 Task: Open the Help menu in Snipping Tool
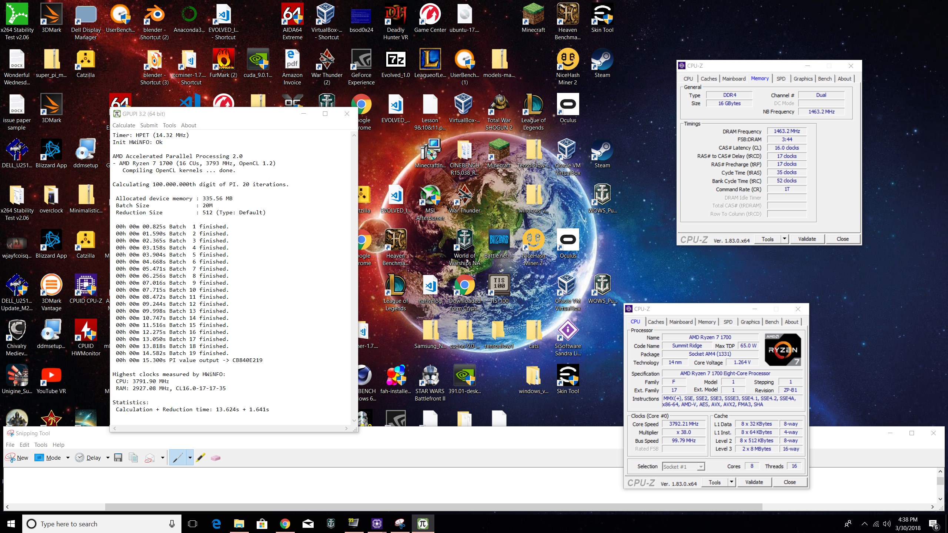click(58, 445)
